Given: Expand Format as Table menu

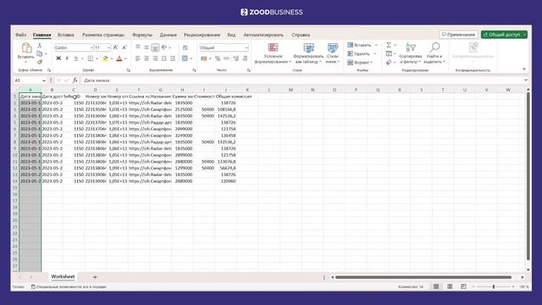Looking at the screenshot, I should (x=308, y=53).
